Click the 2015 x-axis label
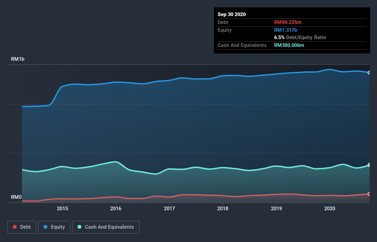 tap(62, 208)
